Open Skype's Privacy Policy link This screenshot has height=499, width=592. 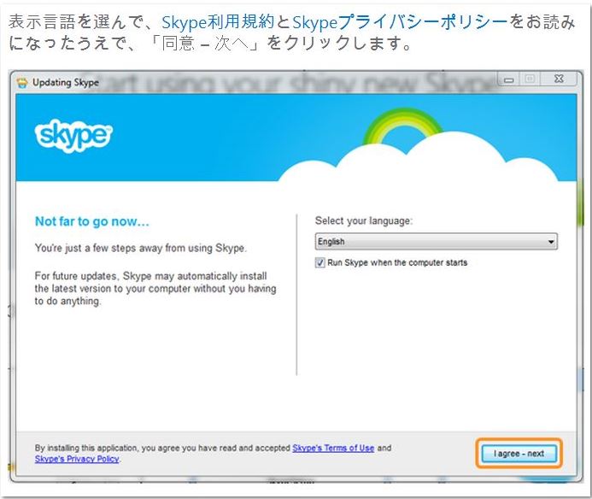pyautogui.click(x=77, y=459)
